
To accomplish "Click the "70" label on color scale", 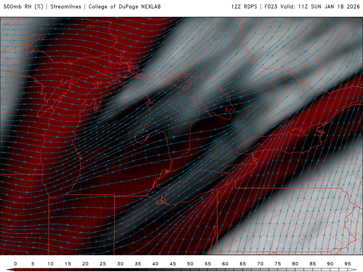I will click(260, 264).
